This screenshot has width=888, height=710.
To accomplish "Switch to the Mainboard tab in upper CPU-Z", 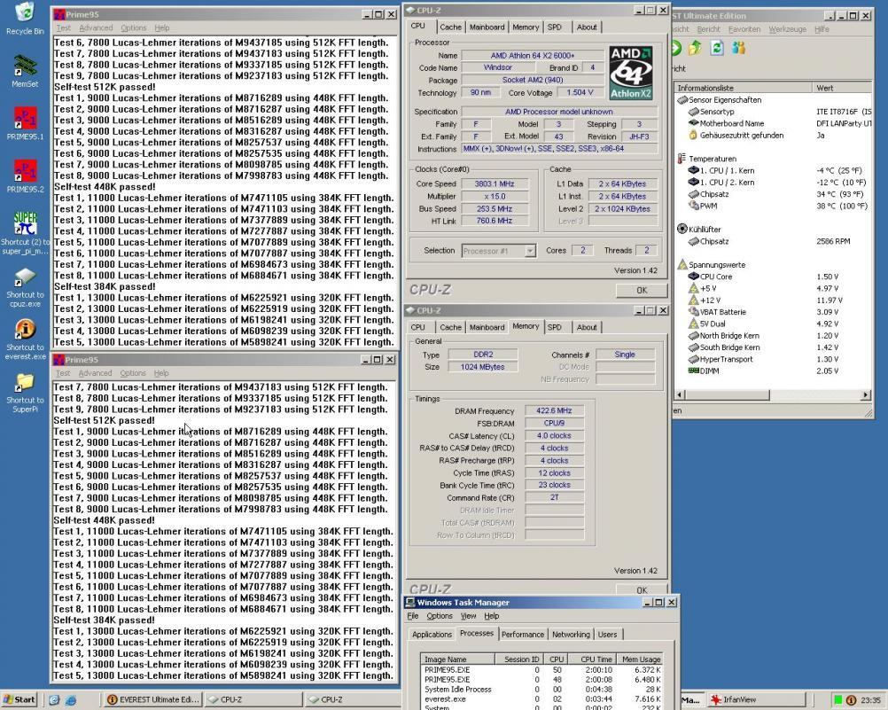I will [487, 27].
